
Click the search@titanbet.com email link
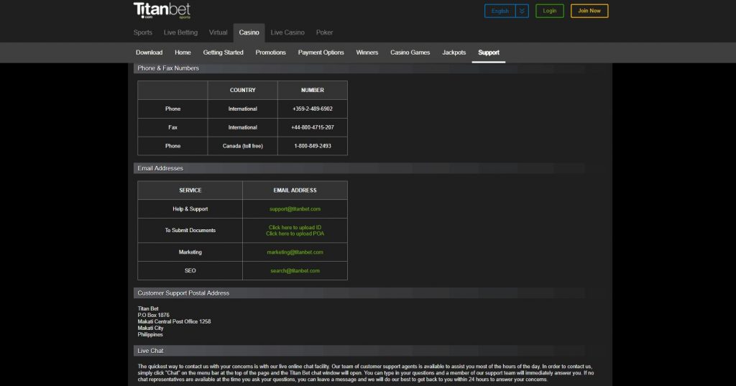point(295,270)
